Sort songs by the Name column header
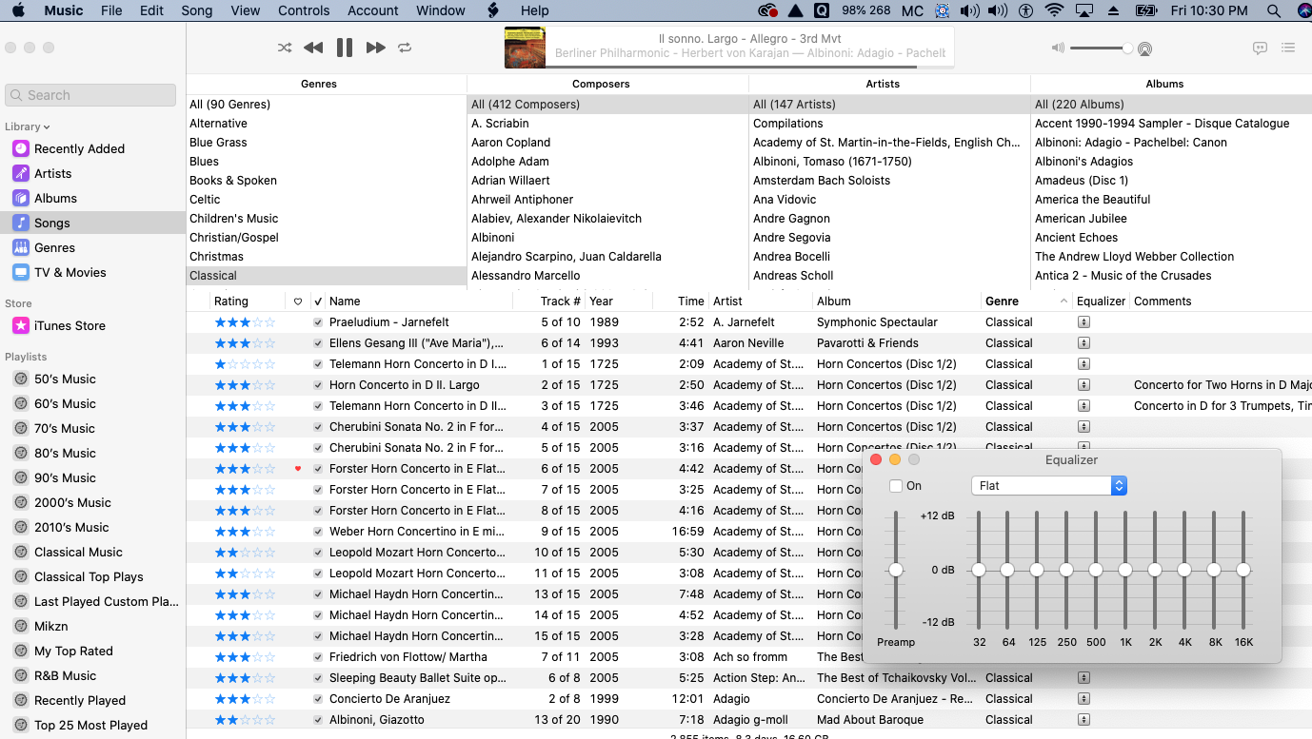Viewport: 1312px width, 739px height. 419,301
